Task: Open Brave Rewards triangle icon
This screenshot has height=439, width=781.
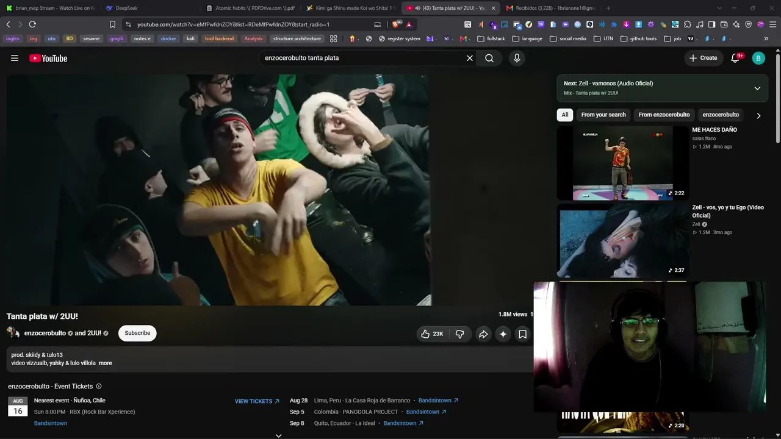Action: coord(409,24)
